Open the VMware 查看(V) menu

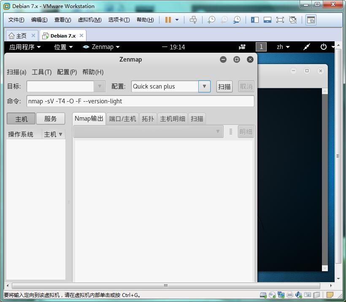63,20
